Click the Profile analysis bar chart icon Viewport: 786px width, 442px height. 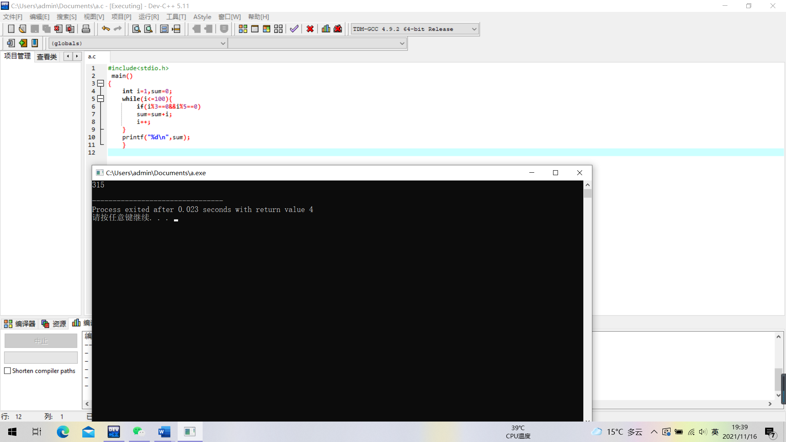[326, 29]
